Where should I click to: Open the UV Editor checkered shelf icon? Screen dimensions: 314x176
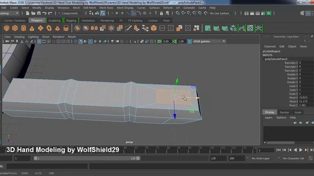[x=250, y=28]
